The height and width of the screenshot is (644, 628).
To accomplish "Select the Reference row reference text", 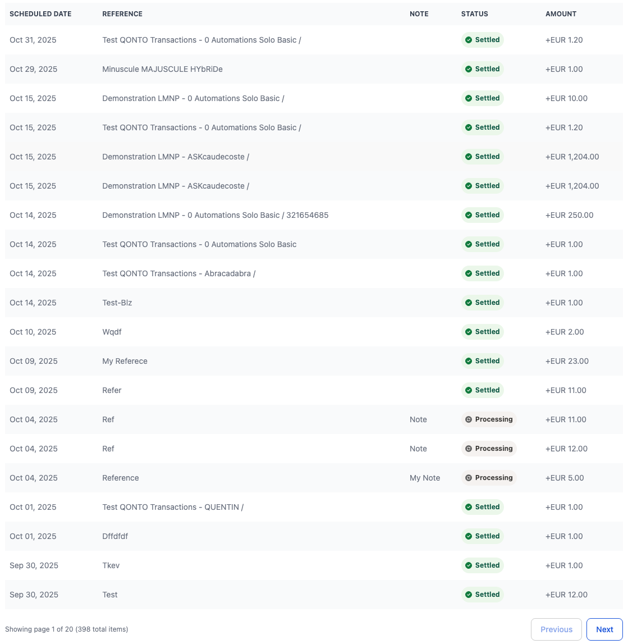I will tap(120, 478).
